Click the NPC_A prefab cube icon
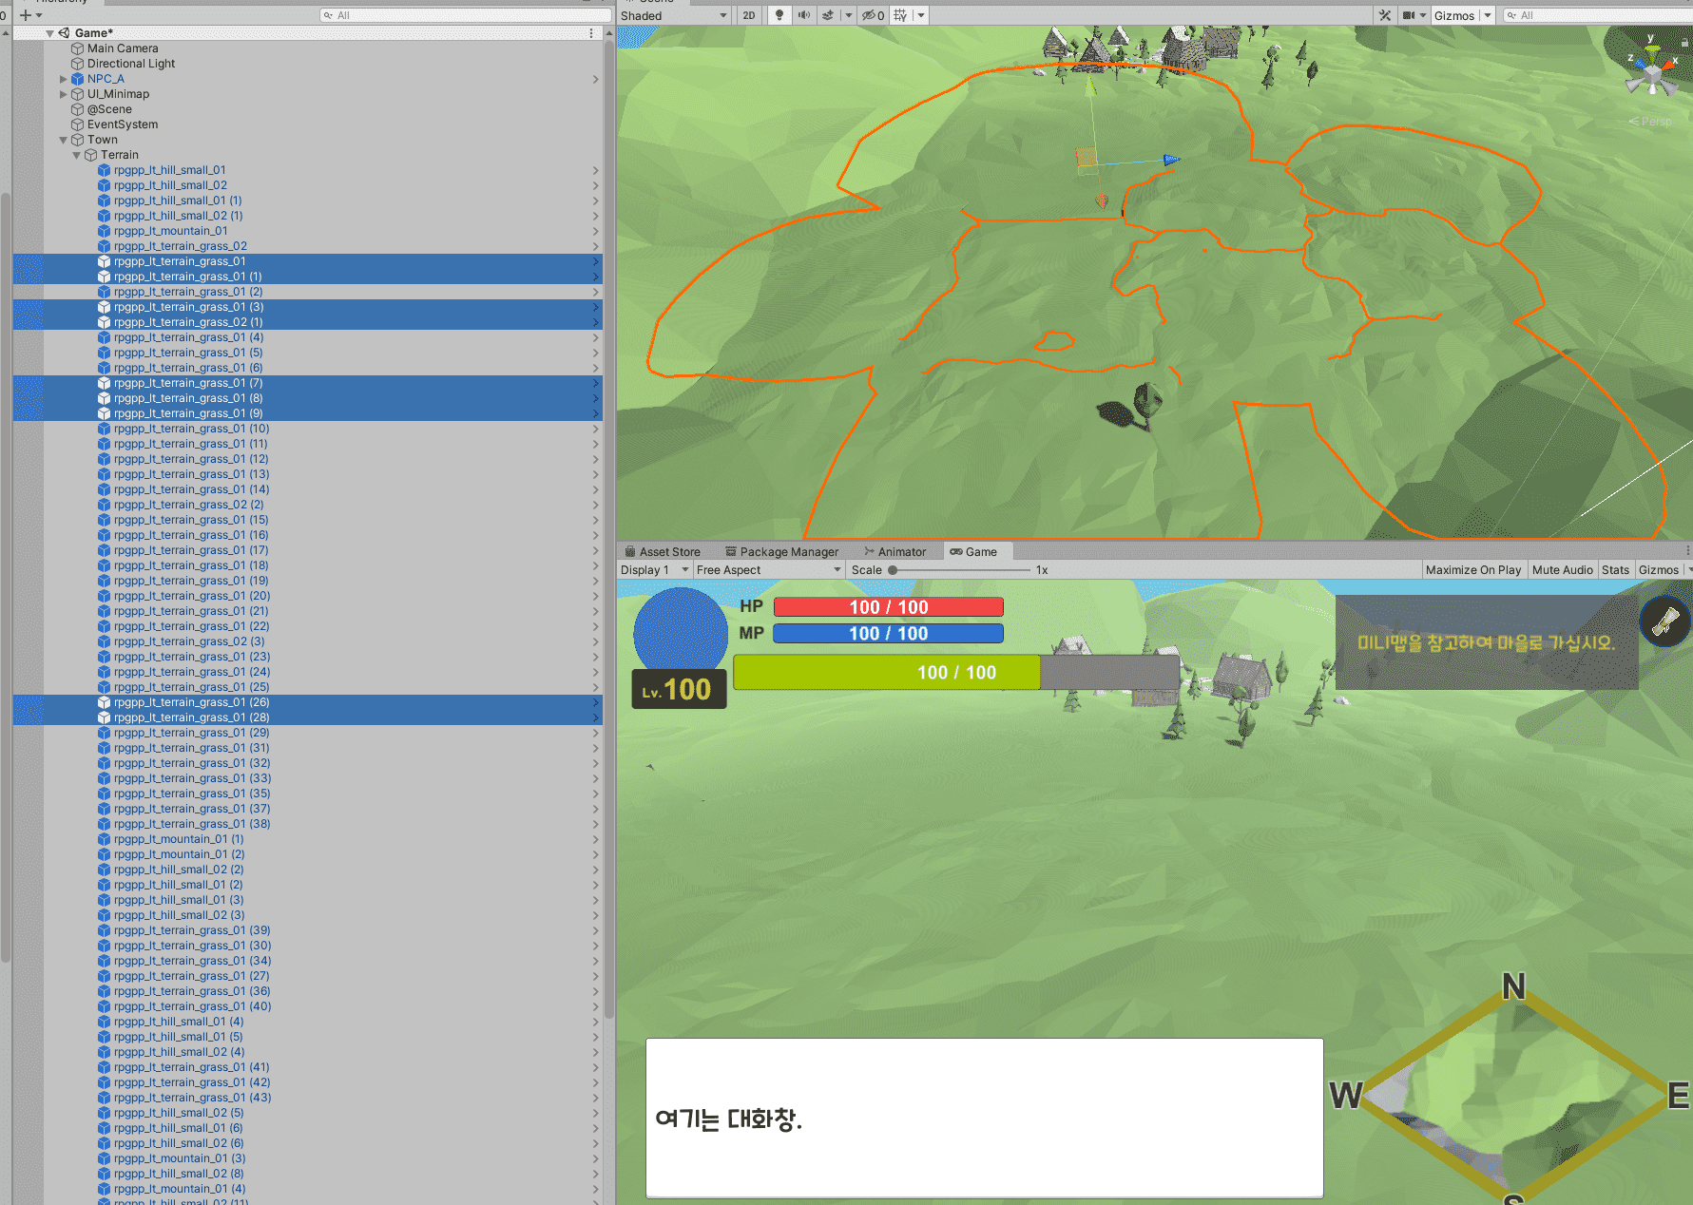The image size is (1693, 1205). tap(78, 79)
